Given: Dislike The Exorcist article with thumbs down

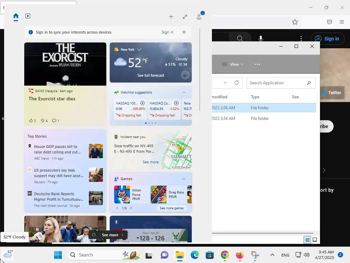Looking at the screenshot, I should tap(44, 121).
